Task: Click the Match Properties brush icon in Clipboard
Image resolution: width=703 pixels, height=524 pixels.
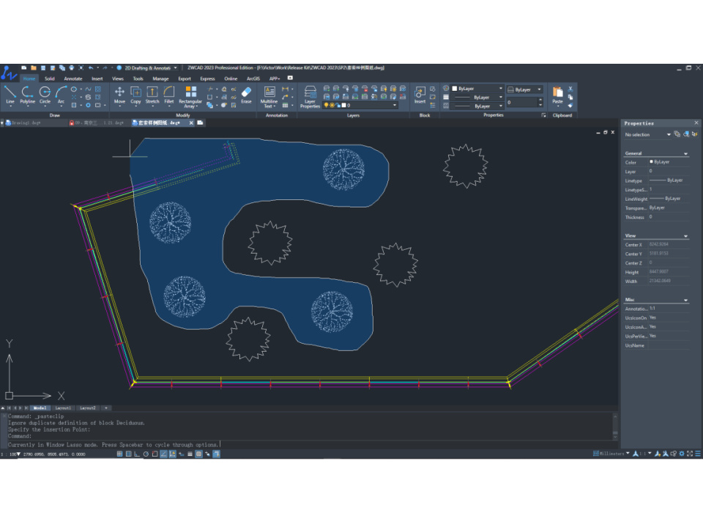Action: 570,105
